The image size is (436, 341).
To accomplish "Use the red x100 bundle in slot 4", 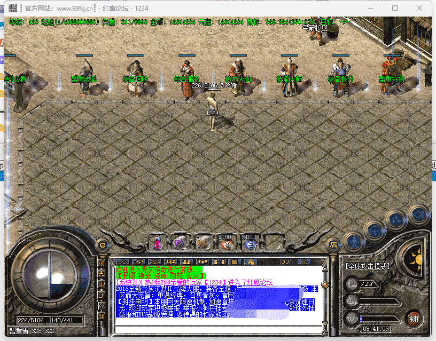I will click(227, 242).
